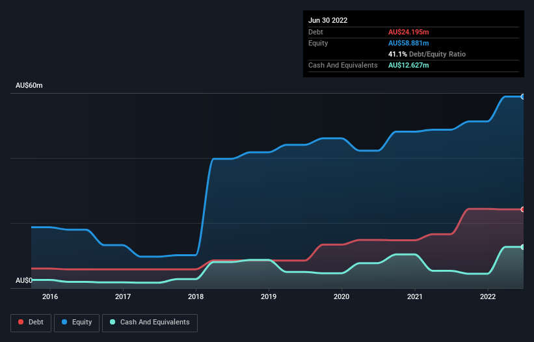Image resolution: width=534 pixels, height=342 pixels.
Task: Click the AU$0 y-axis label
Action: click(24, 280)
